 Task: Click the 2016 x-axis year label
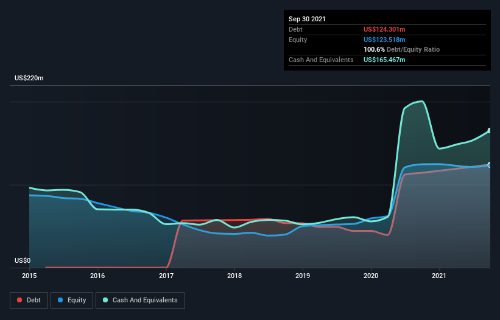(x=97, y=276)
